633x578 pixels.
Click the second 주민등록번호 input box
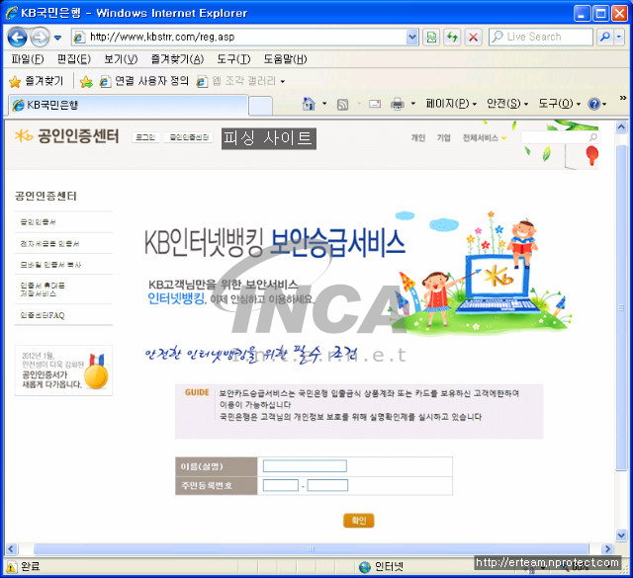(x=327, y=485)
